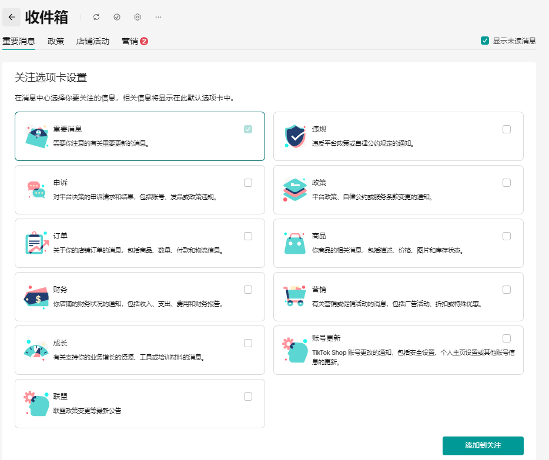This screenshot has width=549, height=460.
Task: Check the 账号更新 category checkbox
Action: click(507, 338)
